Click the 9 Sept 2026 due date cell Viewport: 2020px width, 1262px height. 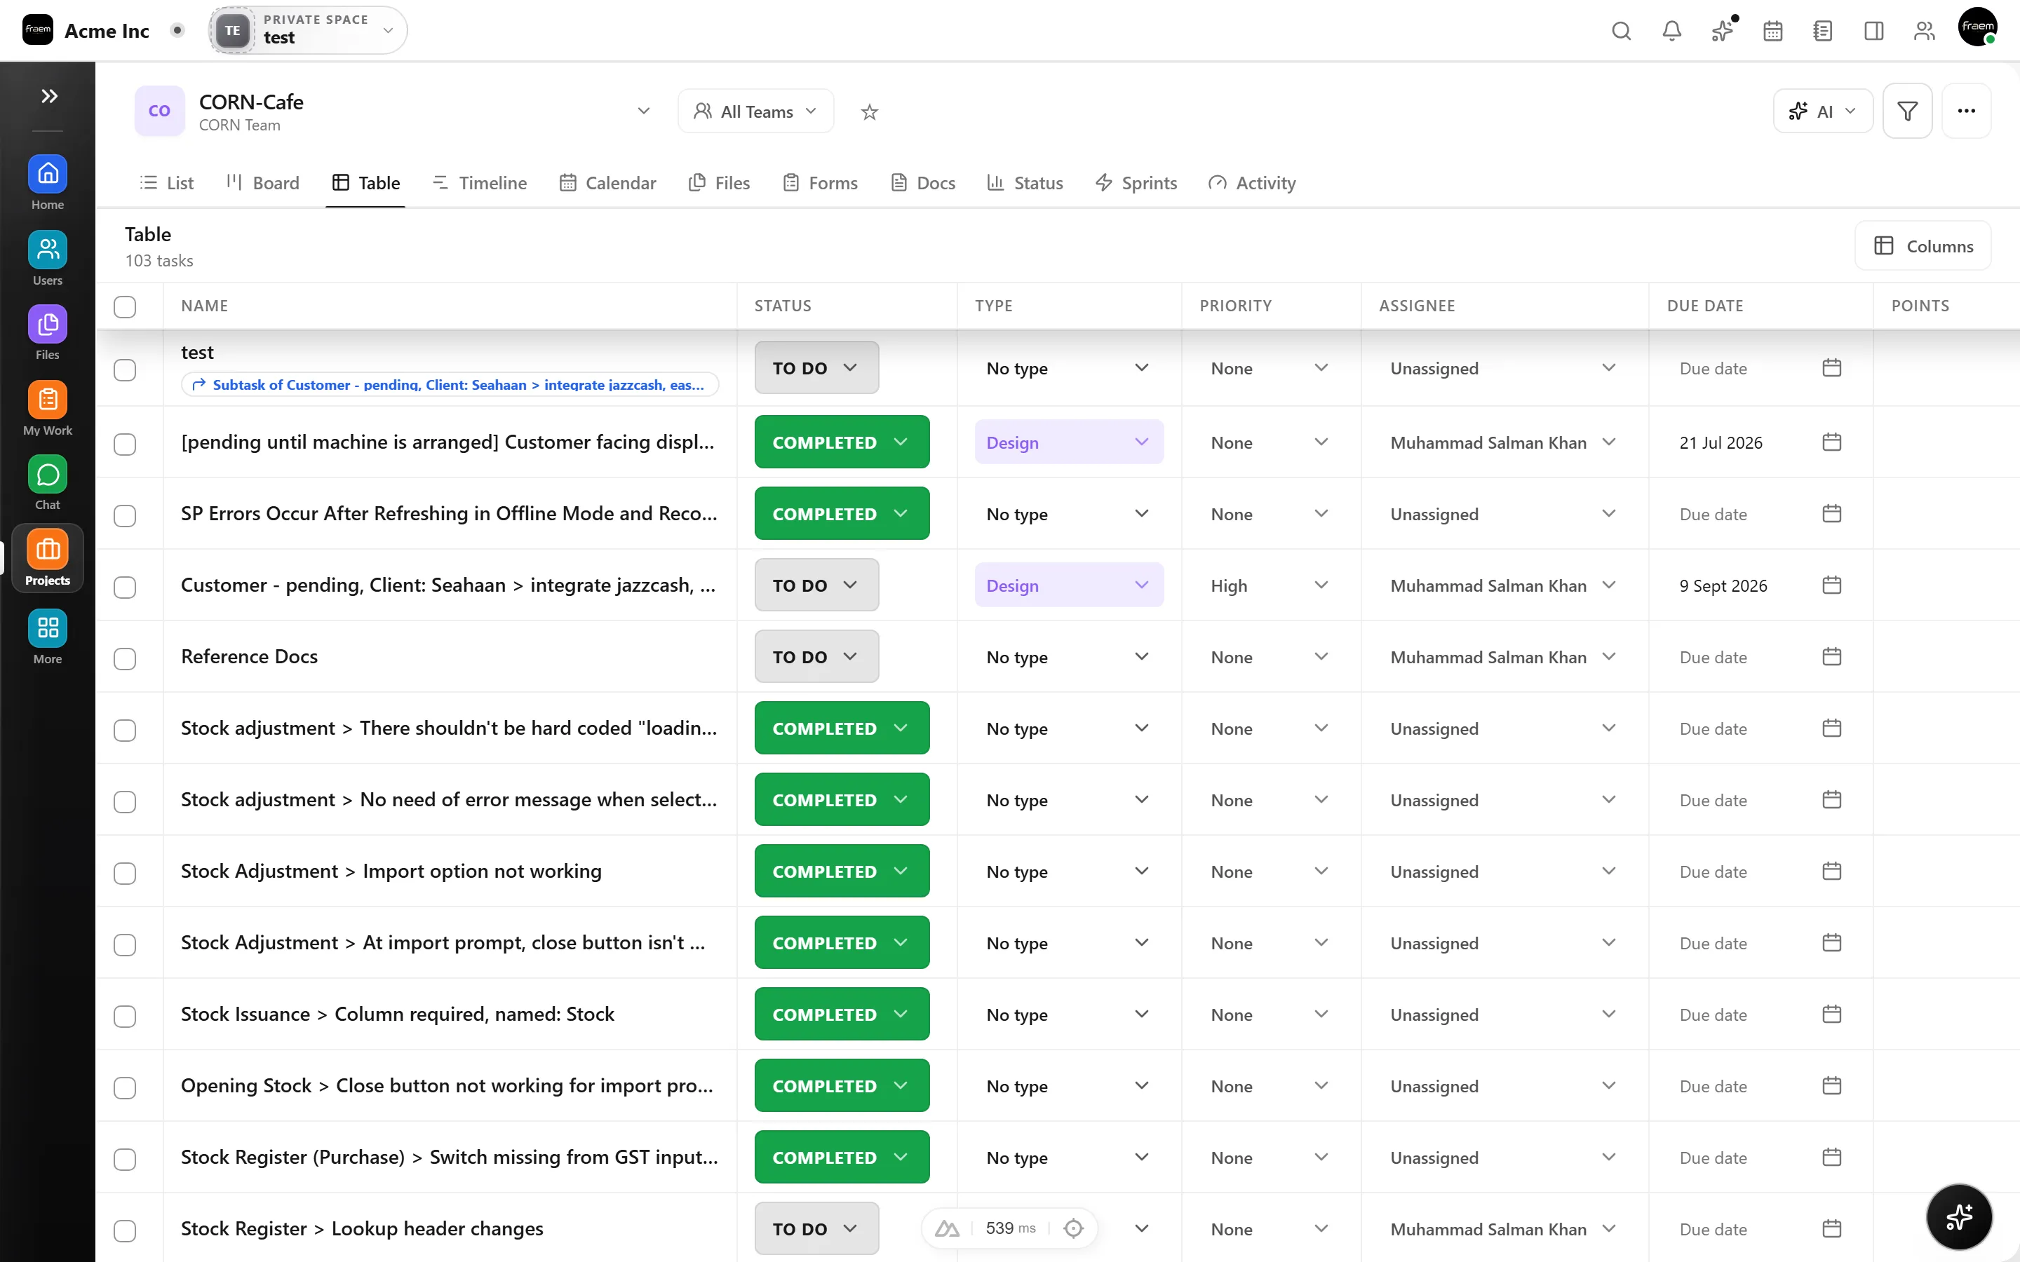click(x=1760, y=585)
